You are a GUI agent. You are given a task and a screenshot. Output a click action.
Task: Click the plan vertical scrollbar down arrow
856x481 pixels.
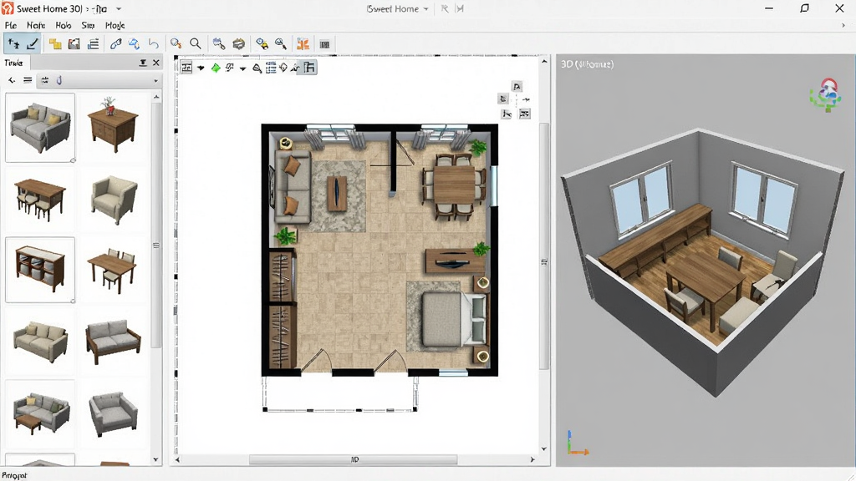click(543, 448)
